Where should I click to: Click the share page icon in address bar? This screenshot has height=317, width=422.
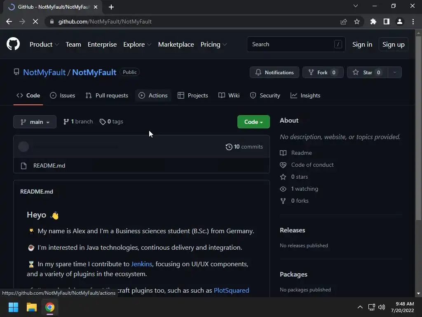[344, 21]
